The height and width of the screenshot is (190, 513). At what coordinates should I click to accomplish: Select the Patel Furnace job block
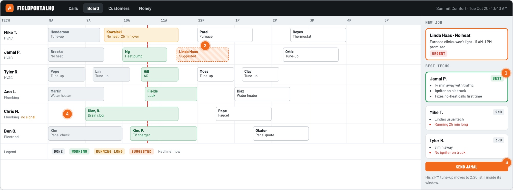coord(225,35)
